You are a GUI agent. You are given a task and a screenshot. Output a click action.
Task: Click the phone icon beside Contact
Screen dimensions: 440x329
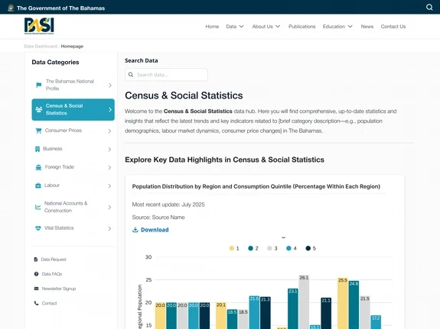tap(36, 303)
